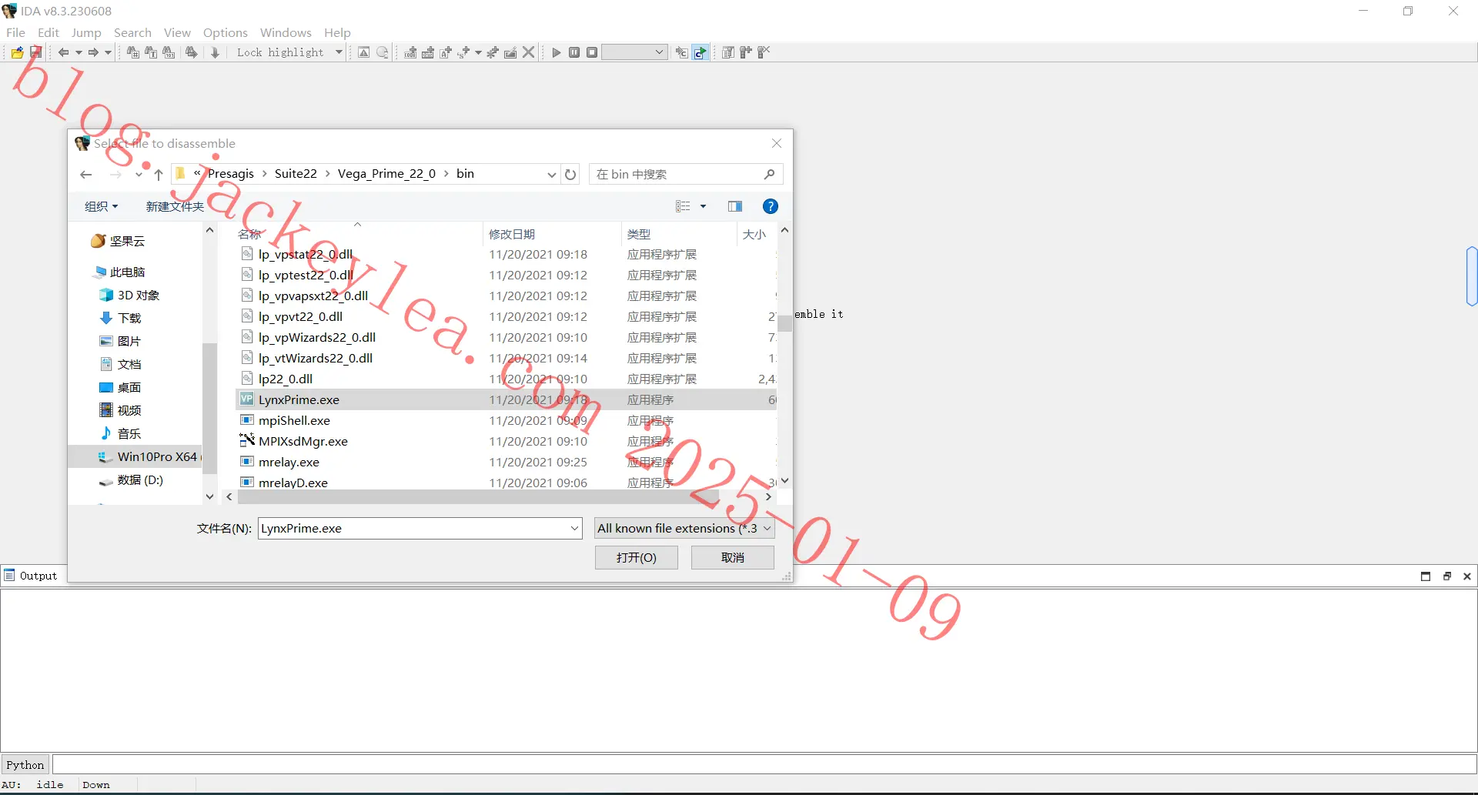
Task: Click the terminate process stop icon
Action: pyautogui.click(x=592, y=52)
